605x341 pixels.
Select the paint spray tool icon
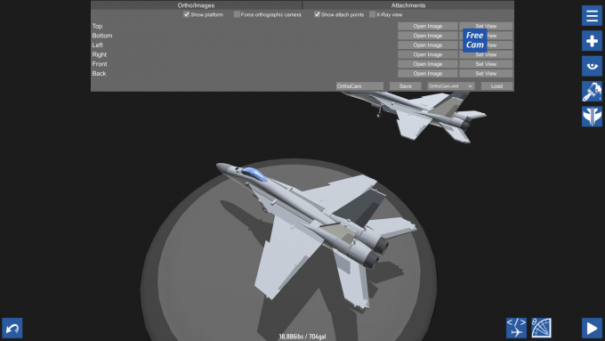point(592,92)
